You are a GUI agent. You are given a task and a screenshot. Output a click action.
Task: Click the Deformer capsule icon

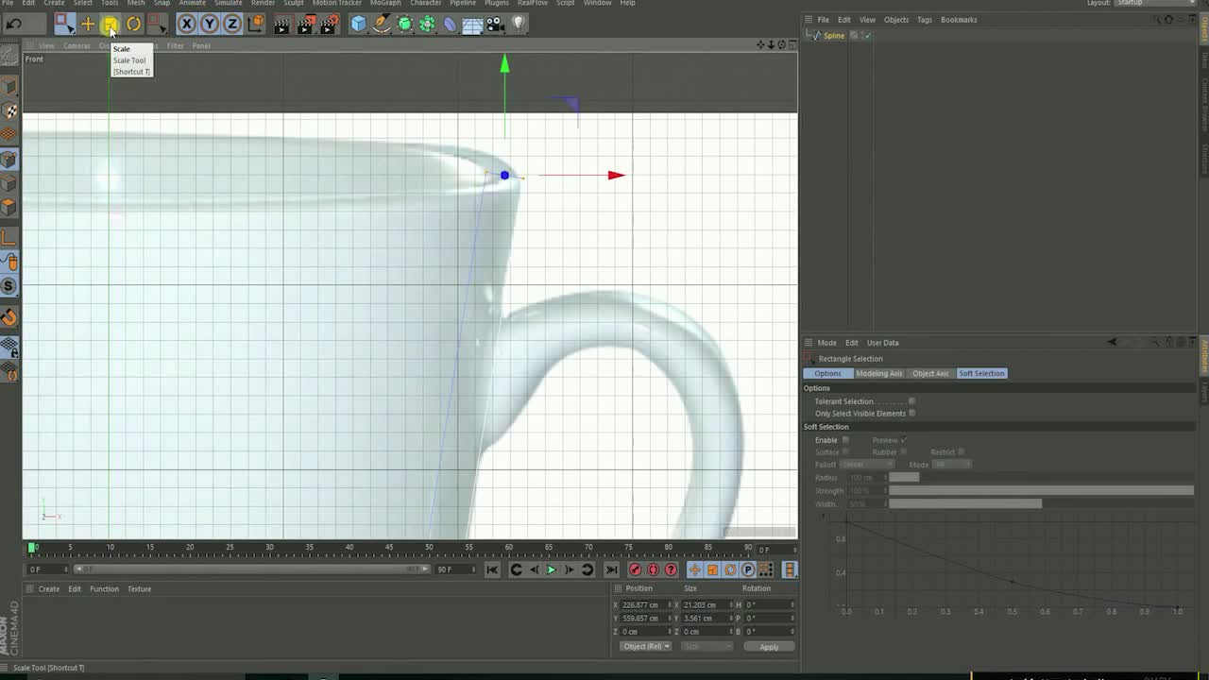[x=450, y=24]
